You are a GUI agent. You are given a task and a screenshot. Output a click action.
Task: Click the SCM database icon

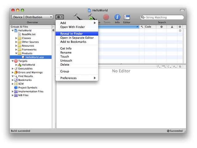point(16,84)
